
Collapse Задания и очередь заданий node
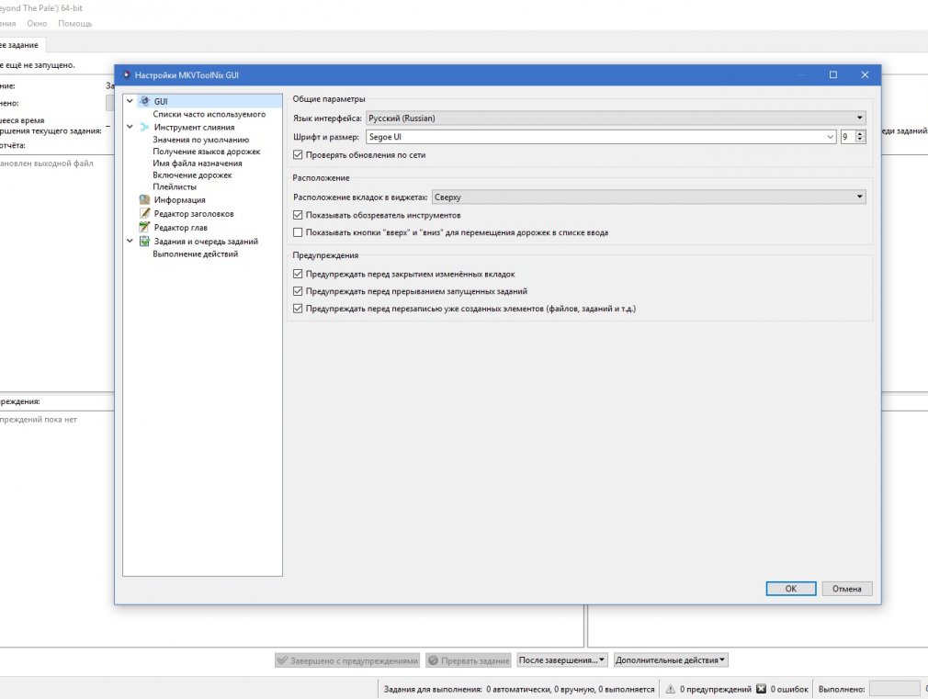(x=130, y=241)
